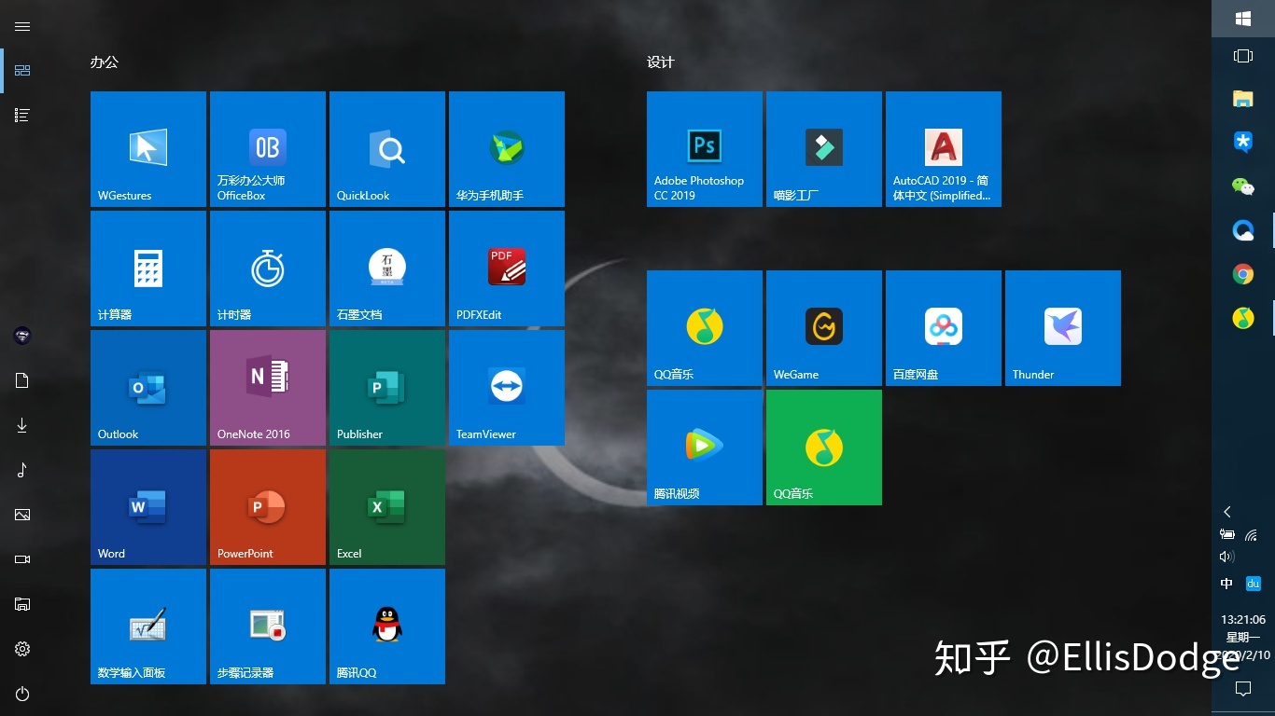The image size is (1275, 716).
Task: Toggle the 中 input language indicator
Action: click(x=1226, y=583)
